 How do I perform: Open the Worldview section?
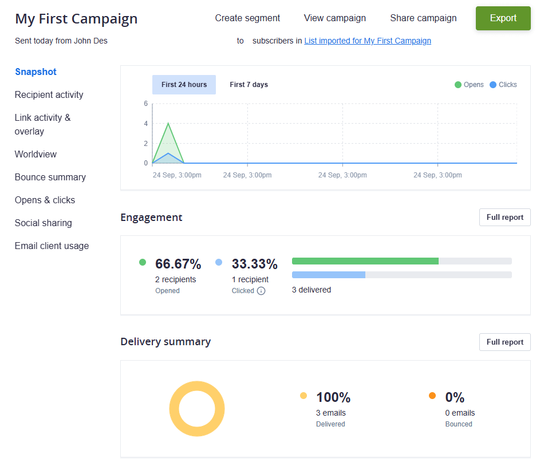(x=36, y=155)
